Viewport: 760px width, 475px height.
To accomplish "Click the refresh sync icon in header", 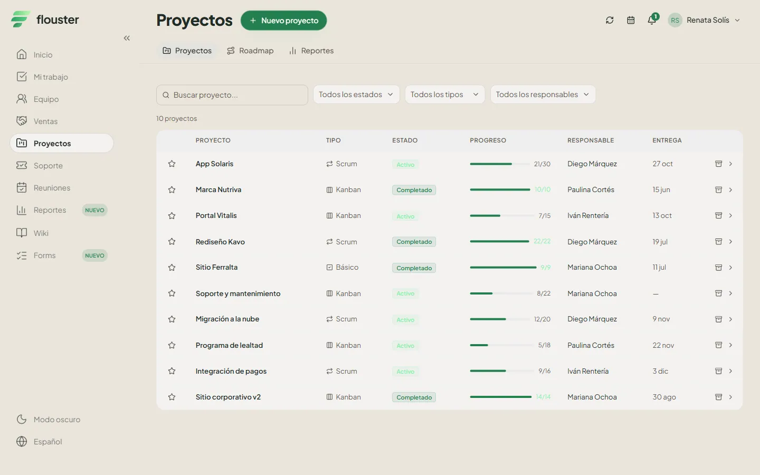I will [610, 20].
